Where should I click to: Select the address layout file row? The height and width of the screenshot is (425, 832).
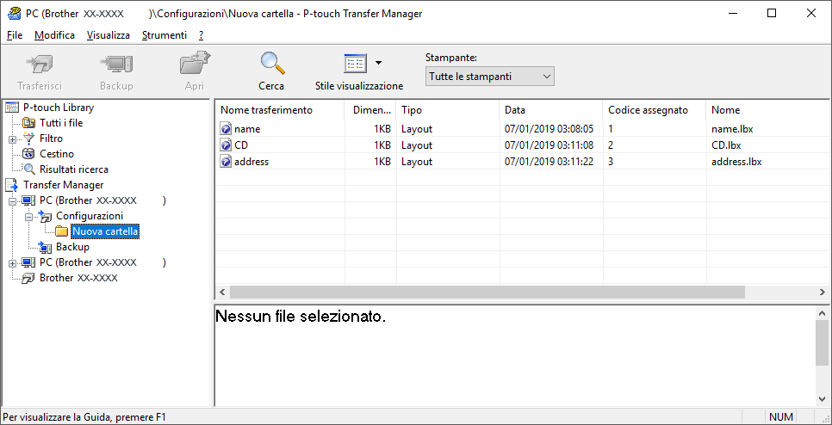523,162
